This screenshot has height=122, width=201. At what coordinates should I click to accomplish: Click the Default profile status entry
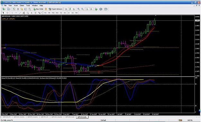tap(103, 120)
